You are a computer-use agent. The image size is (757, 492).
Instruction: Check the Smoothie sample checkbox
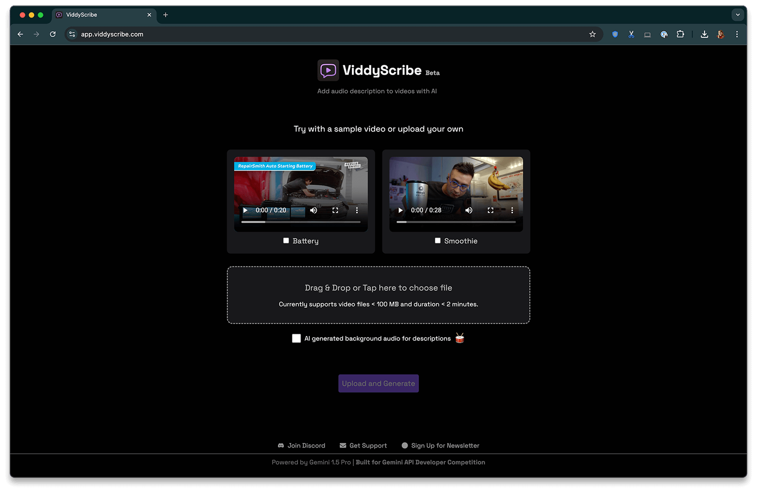(438, 241)
